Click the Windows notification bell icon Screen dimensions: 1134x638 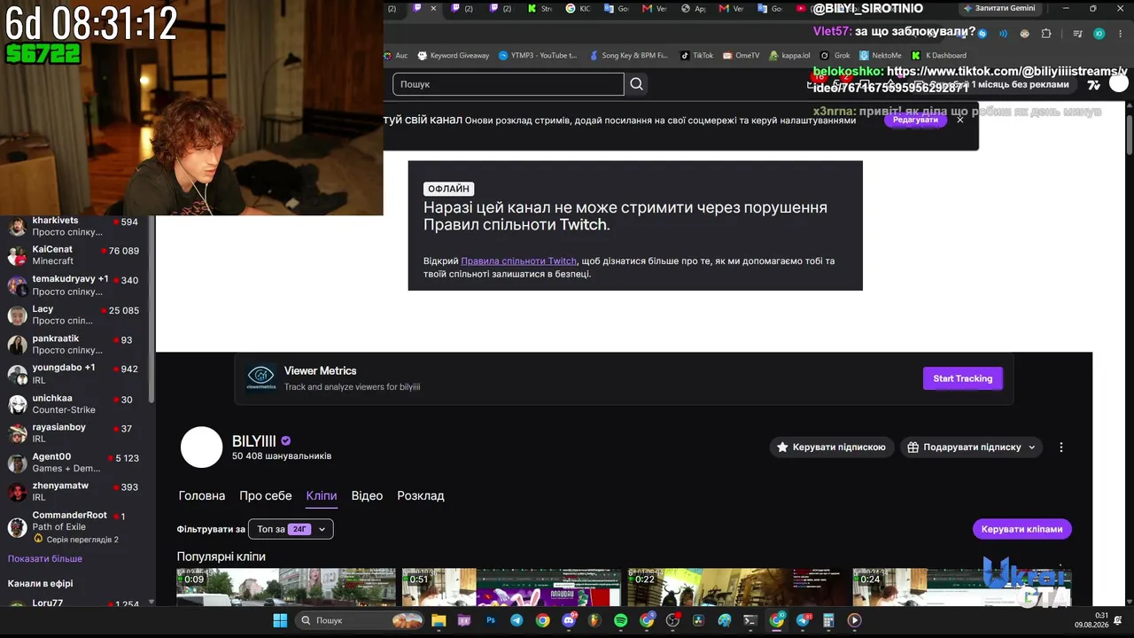click(1120, 620)
